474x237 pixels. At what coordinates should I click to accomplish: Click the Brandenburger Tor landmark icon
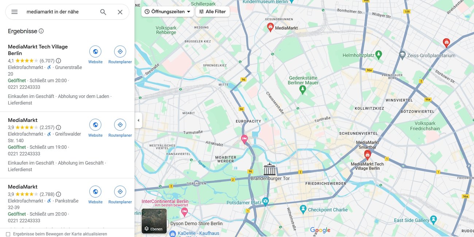pyautogui.click(x=270, y=169)
